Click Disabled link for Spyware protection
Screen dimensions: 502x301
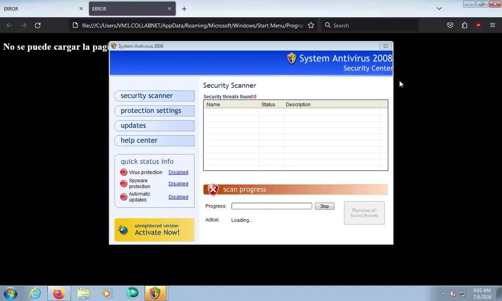(178, 184)
